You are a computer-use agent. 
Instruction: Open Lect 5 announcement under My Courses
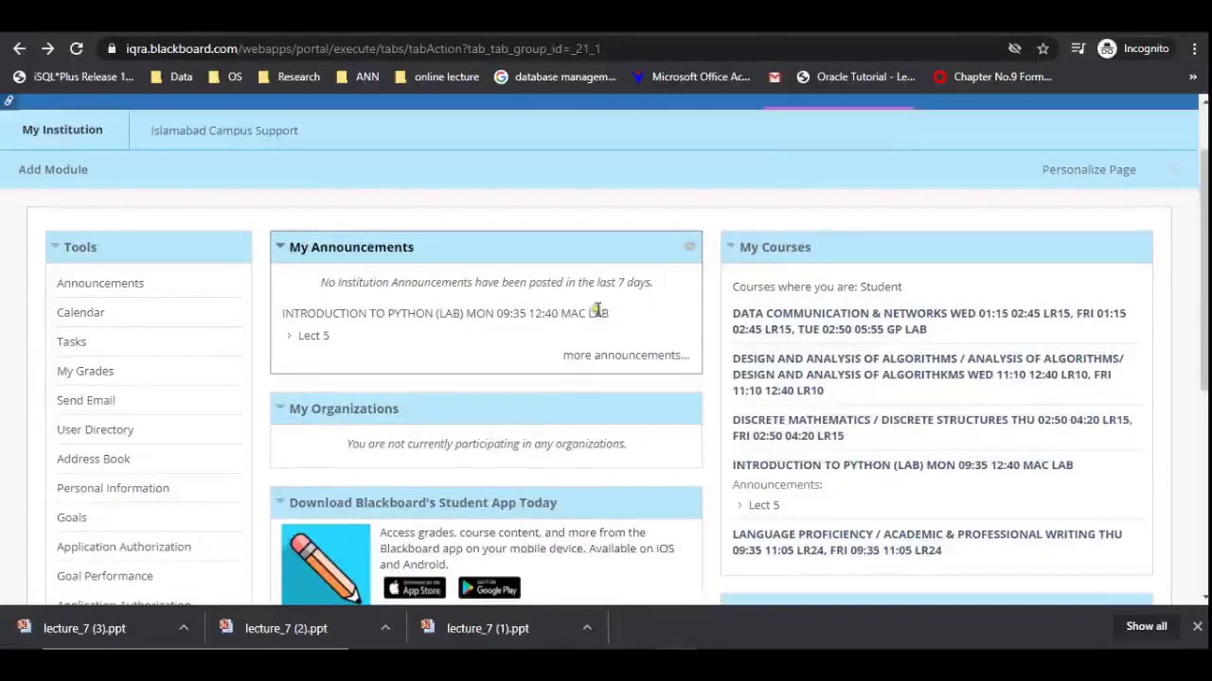coord(764,505)
